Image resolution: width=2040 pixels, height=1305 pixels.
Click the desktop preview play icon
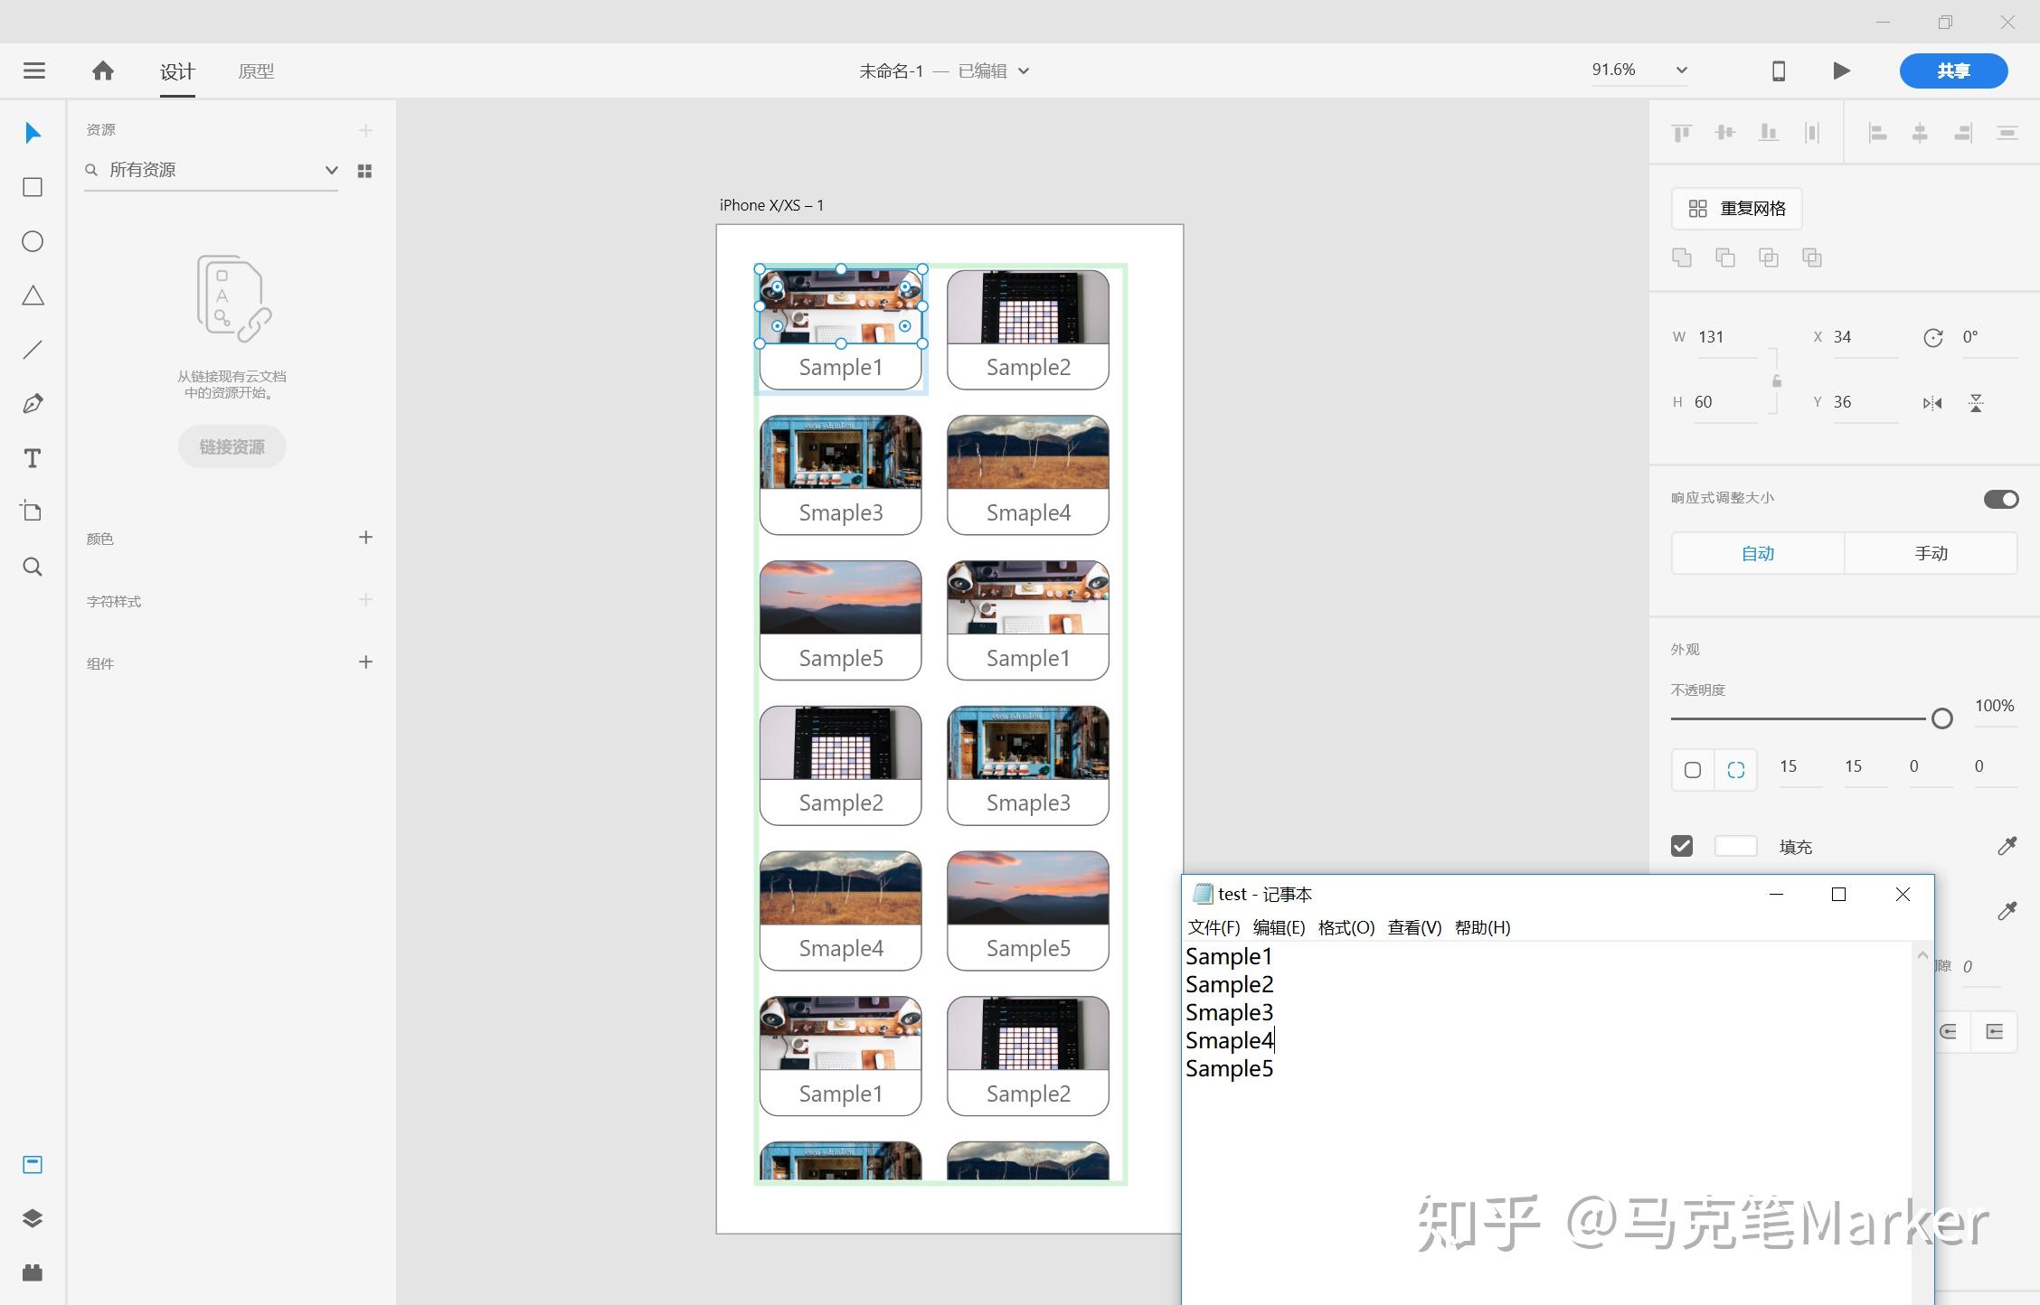point(1840,70)
